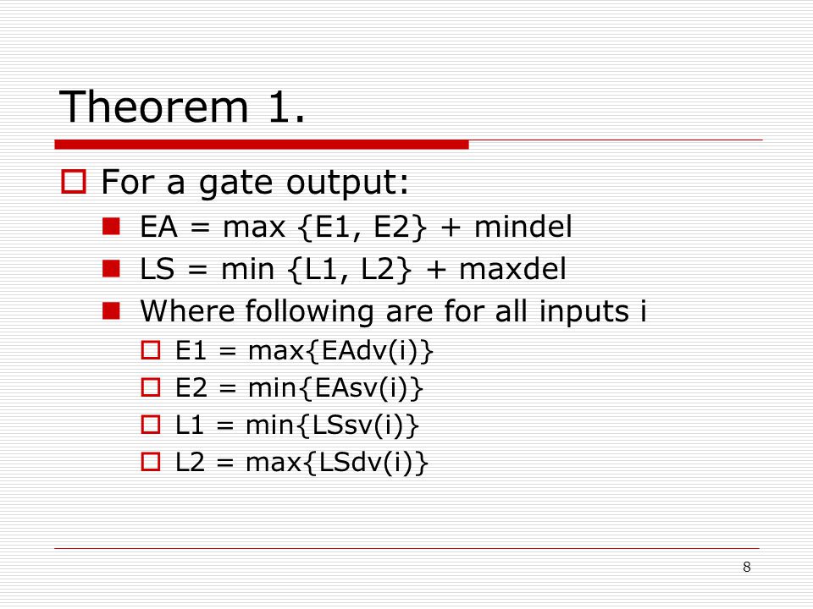This screenshot has height=609, width=813.
Task: Click the Theorem 1. slide title
Action: [x=182, y=107]
